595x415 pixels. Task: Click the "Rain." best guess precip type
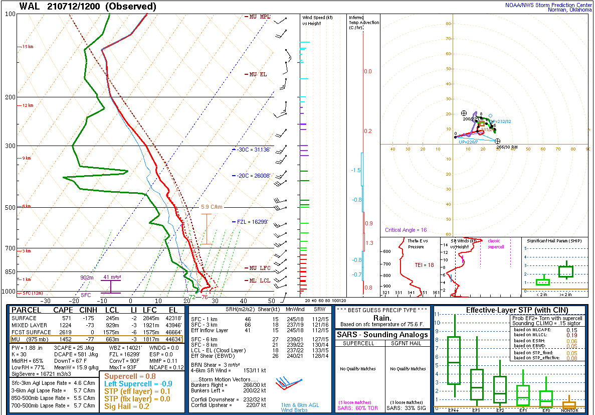(x=382, y=318)
